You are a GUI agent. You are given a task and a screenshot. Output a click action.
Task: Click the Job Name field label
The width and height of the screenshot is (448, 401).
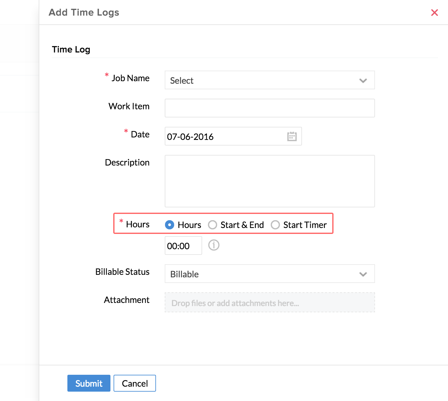coord(130,78)
